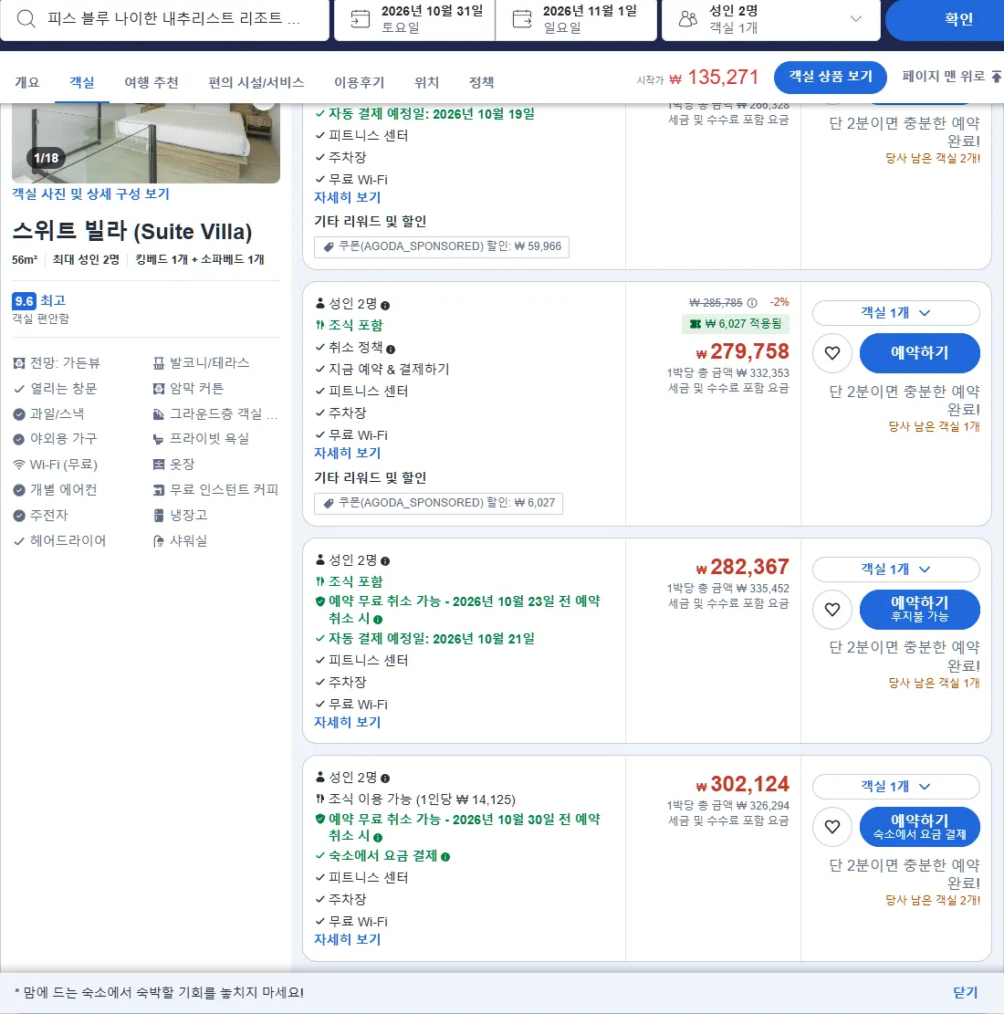
Task: Click info icon after Oct 23 free cancellation
Action: point(378,620)
